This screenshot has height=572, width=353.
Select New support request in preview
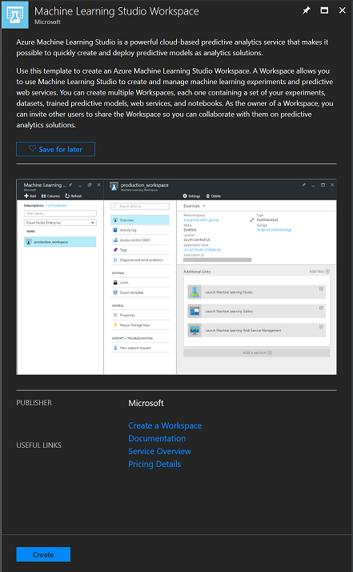140,348
